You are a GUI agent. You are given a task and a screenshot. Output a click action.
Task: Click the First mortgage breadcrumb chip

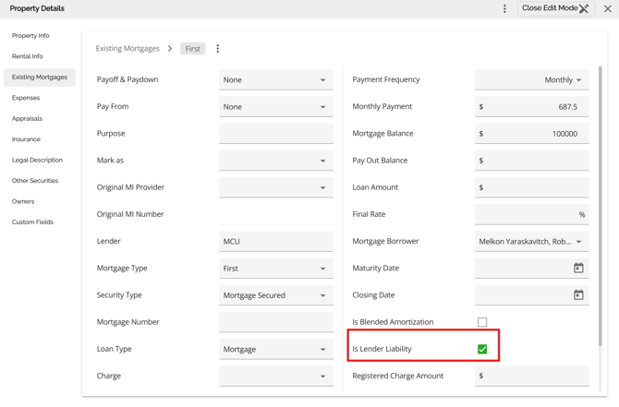pos(192,49)
